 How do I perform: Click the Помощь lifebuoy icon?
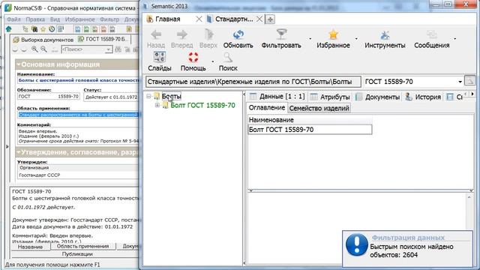click(193, 57)
